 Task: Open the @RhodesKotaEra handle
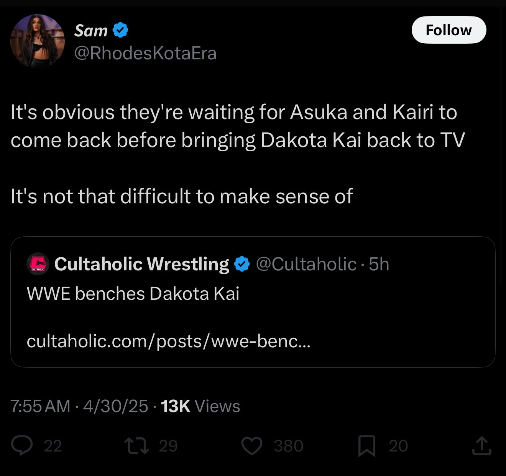click(x=145, y=53)
